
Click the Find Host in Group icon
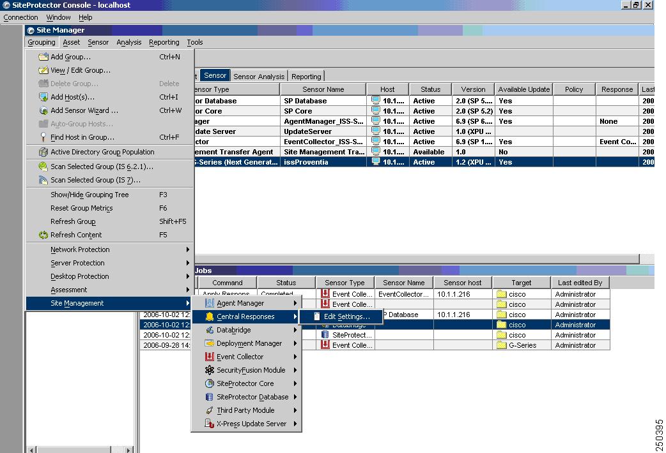43,137
